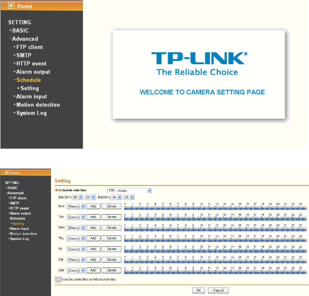Open Sun (Empty) dropdown
309x296 pixels.
pyautogui.click(x=76, y=271)
